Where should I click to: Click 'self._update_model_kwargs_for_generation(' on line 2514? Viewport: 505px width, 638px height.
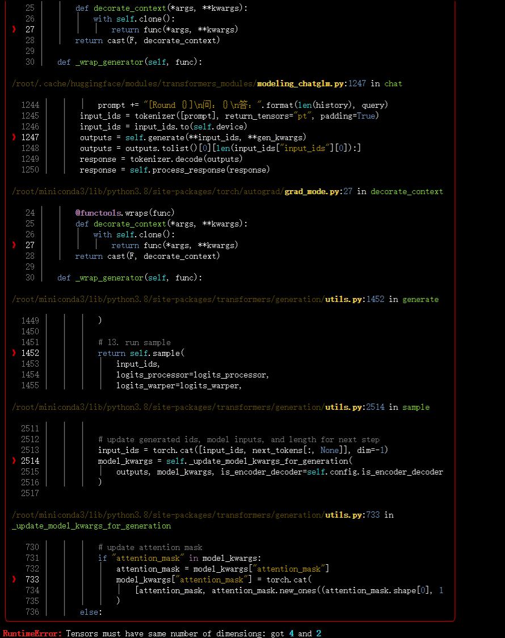coord(259,461)
